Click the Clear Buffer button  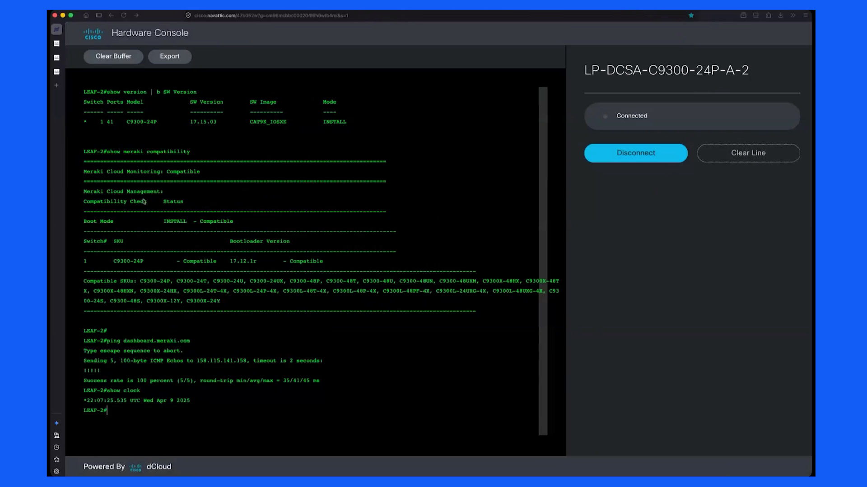(113, 56)
